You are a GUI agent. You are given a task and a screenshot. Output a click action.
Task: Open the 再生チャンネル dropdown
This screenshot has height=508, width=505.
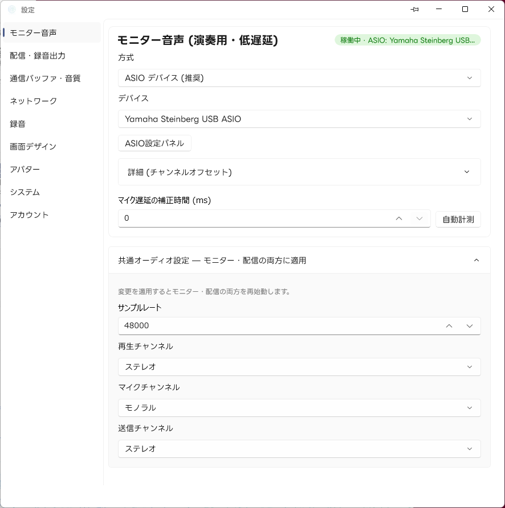click(x=299, y=367)
